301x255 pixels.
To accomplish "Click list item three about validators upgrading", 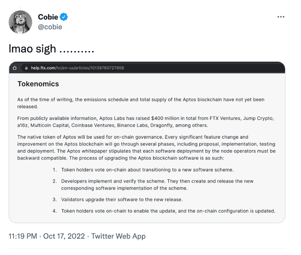I will tap(118, 200).
